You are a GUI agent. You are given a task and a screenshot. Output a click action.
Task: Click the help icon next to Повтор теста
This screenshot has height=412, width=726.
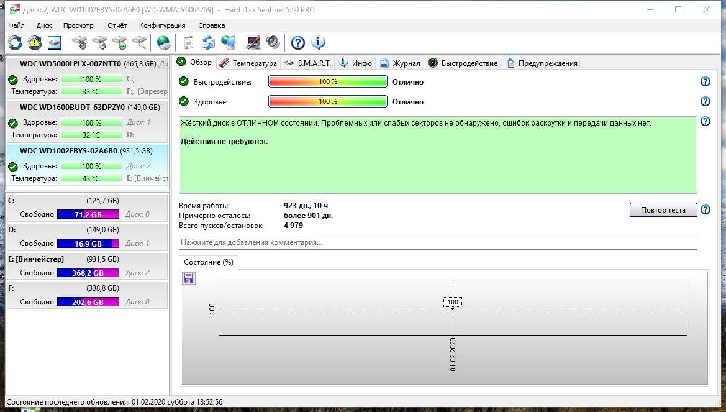[705, 209]
